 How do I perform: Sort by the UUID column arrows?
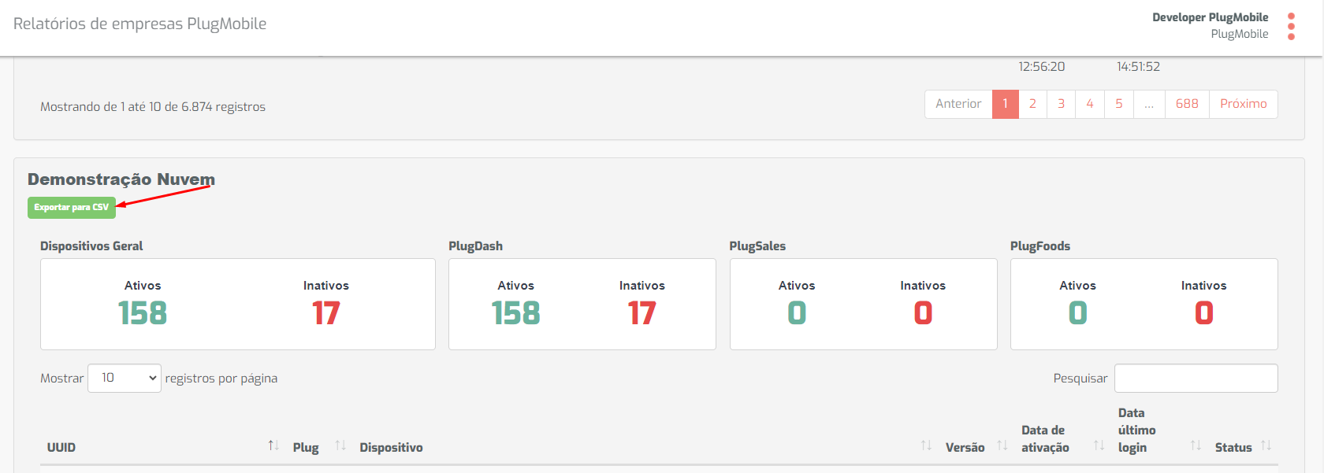tap(273, 445)
